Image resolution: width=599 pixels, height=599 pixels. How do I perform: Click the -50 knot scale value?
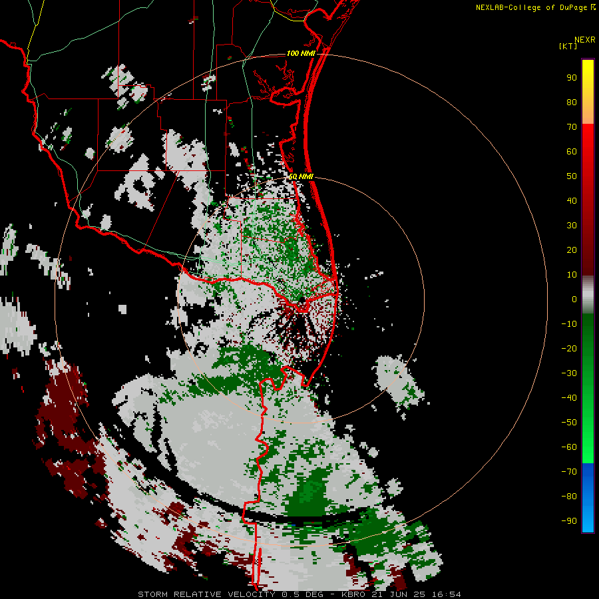569,422
